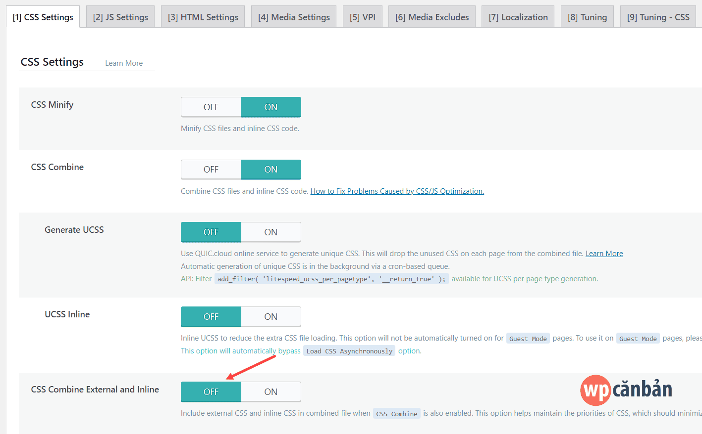This screenshot has height=434, width=702.
Task: Enable Generate UCSS with ON
Action: click(271, 232)
